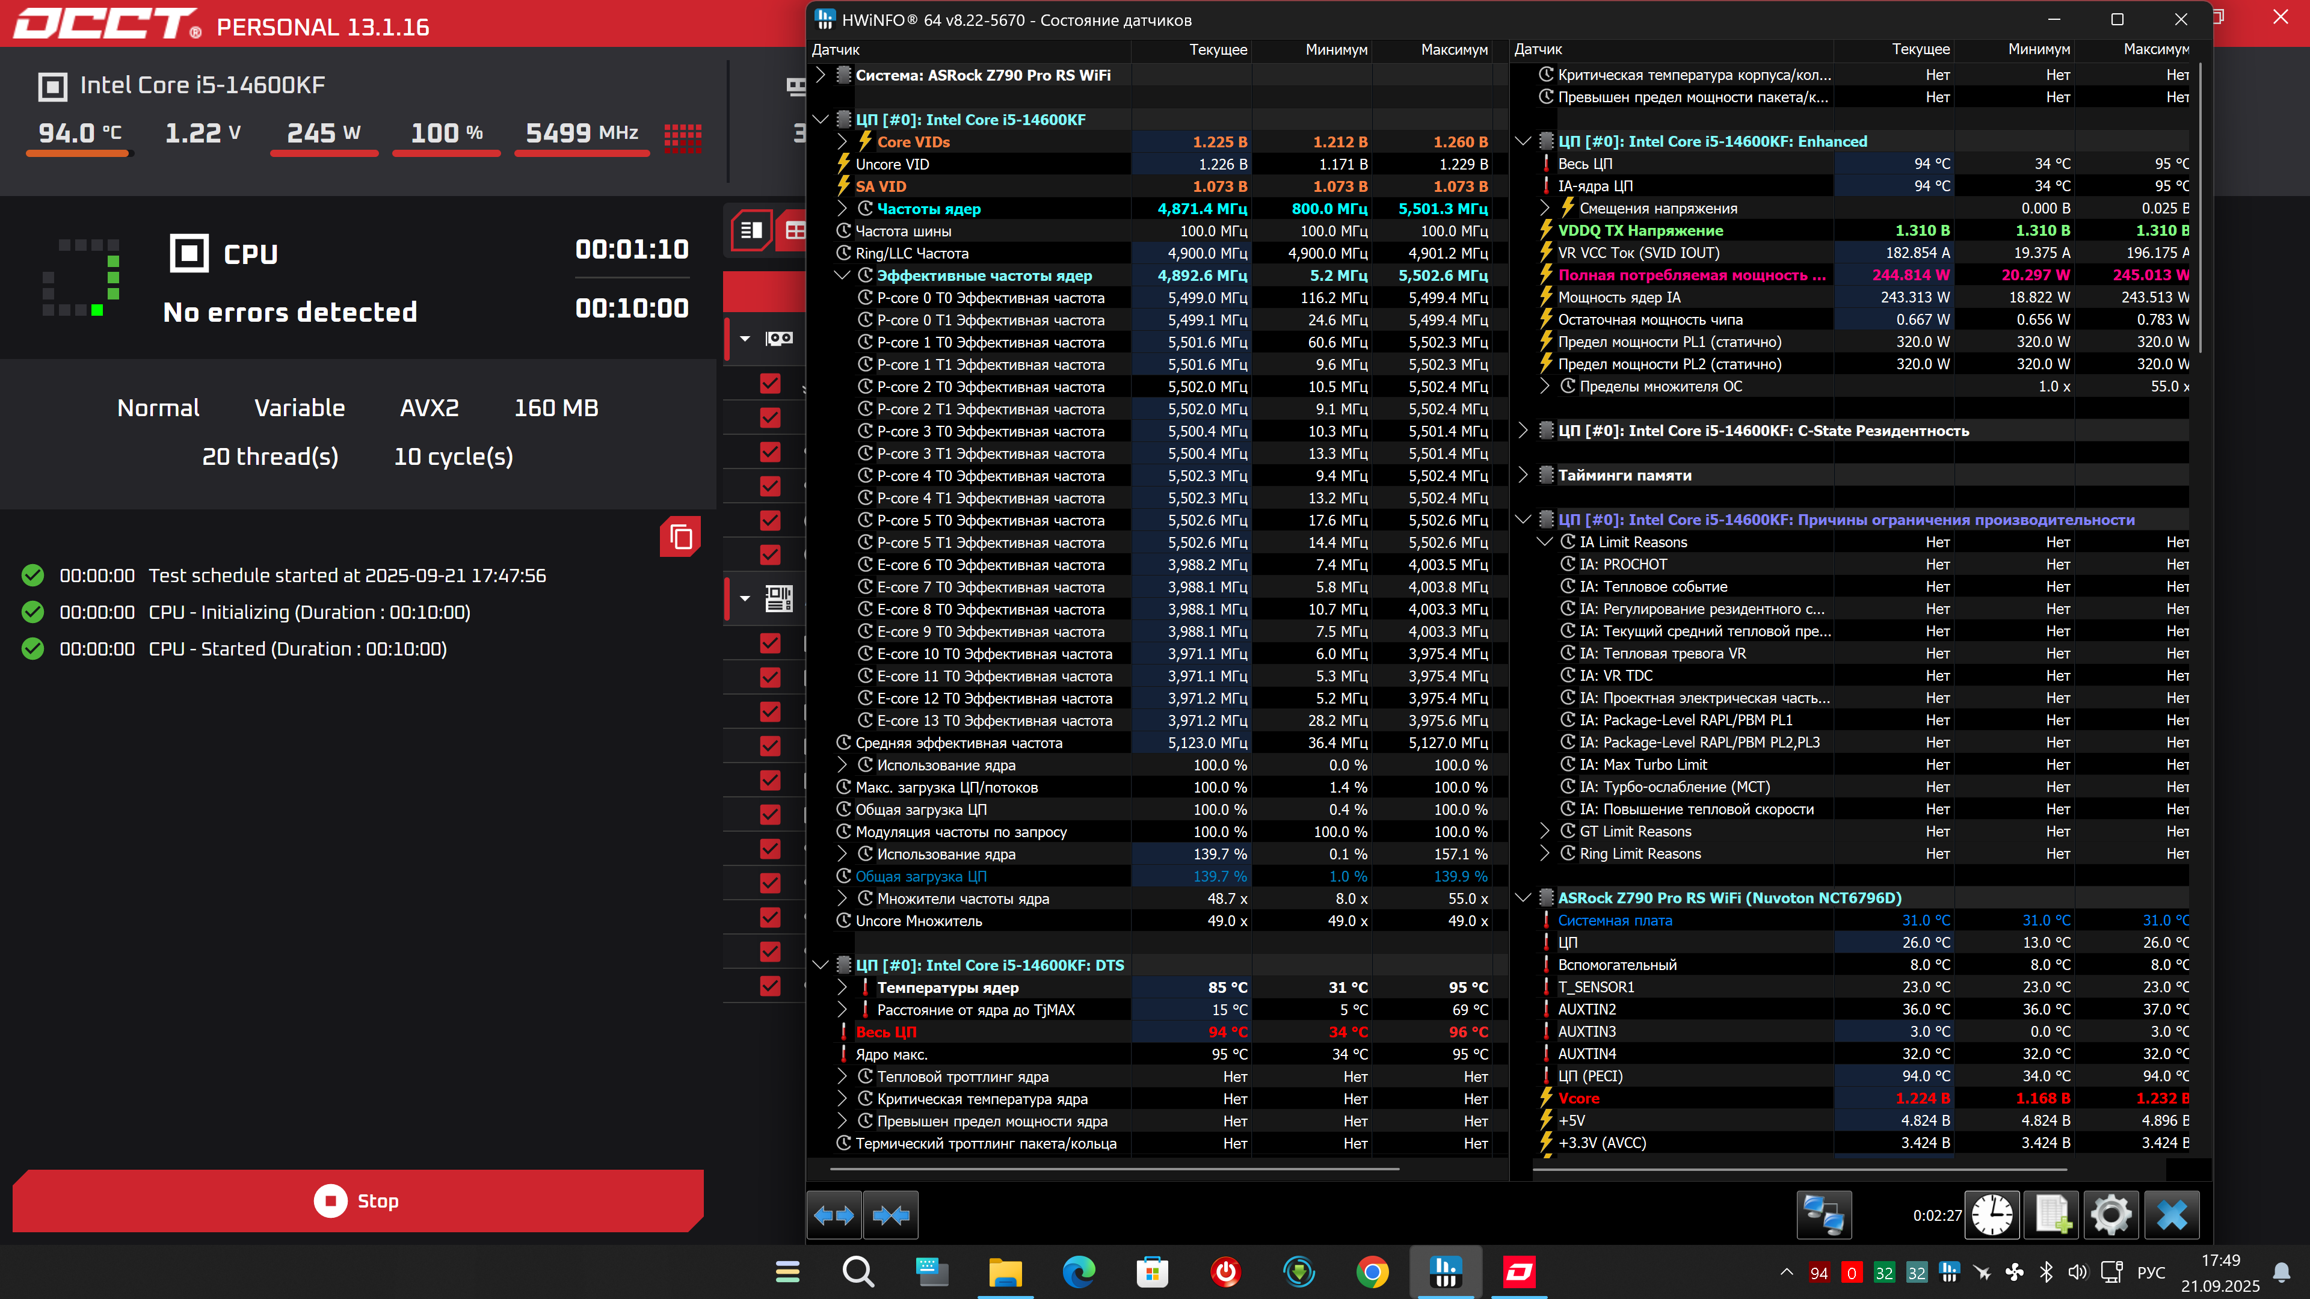
Task: Toggle the first checkbox under motherboard section
Action: pyautogui.click(x=769, y=643)
